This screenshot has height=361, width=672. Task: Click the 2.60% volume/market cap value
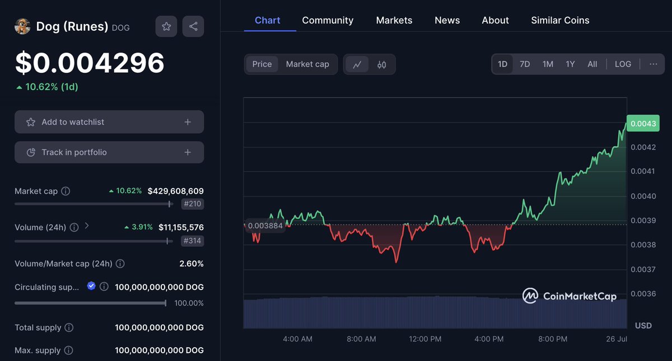point(192,264)
